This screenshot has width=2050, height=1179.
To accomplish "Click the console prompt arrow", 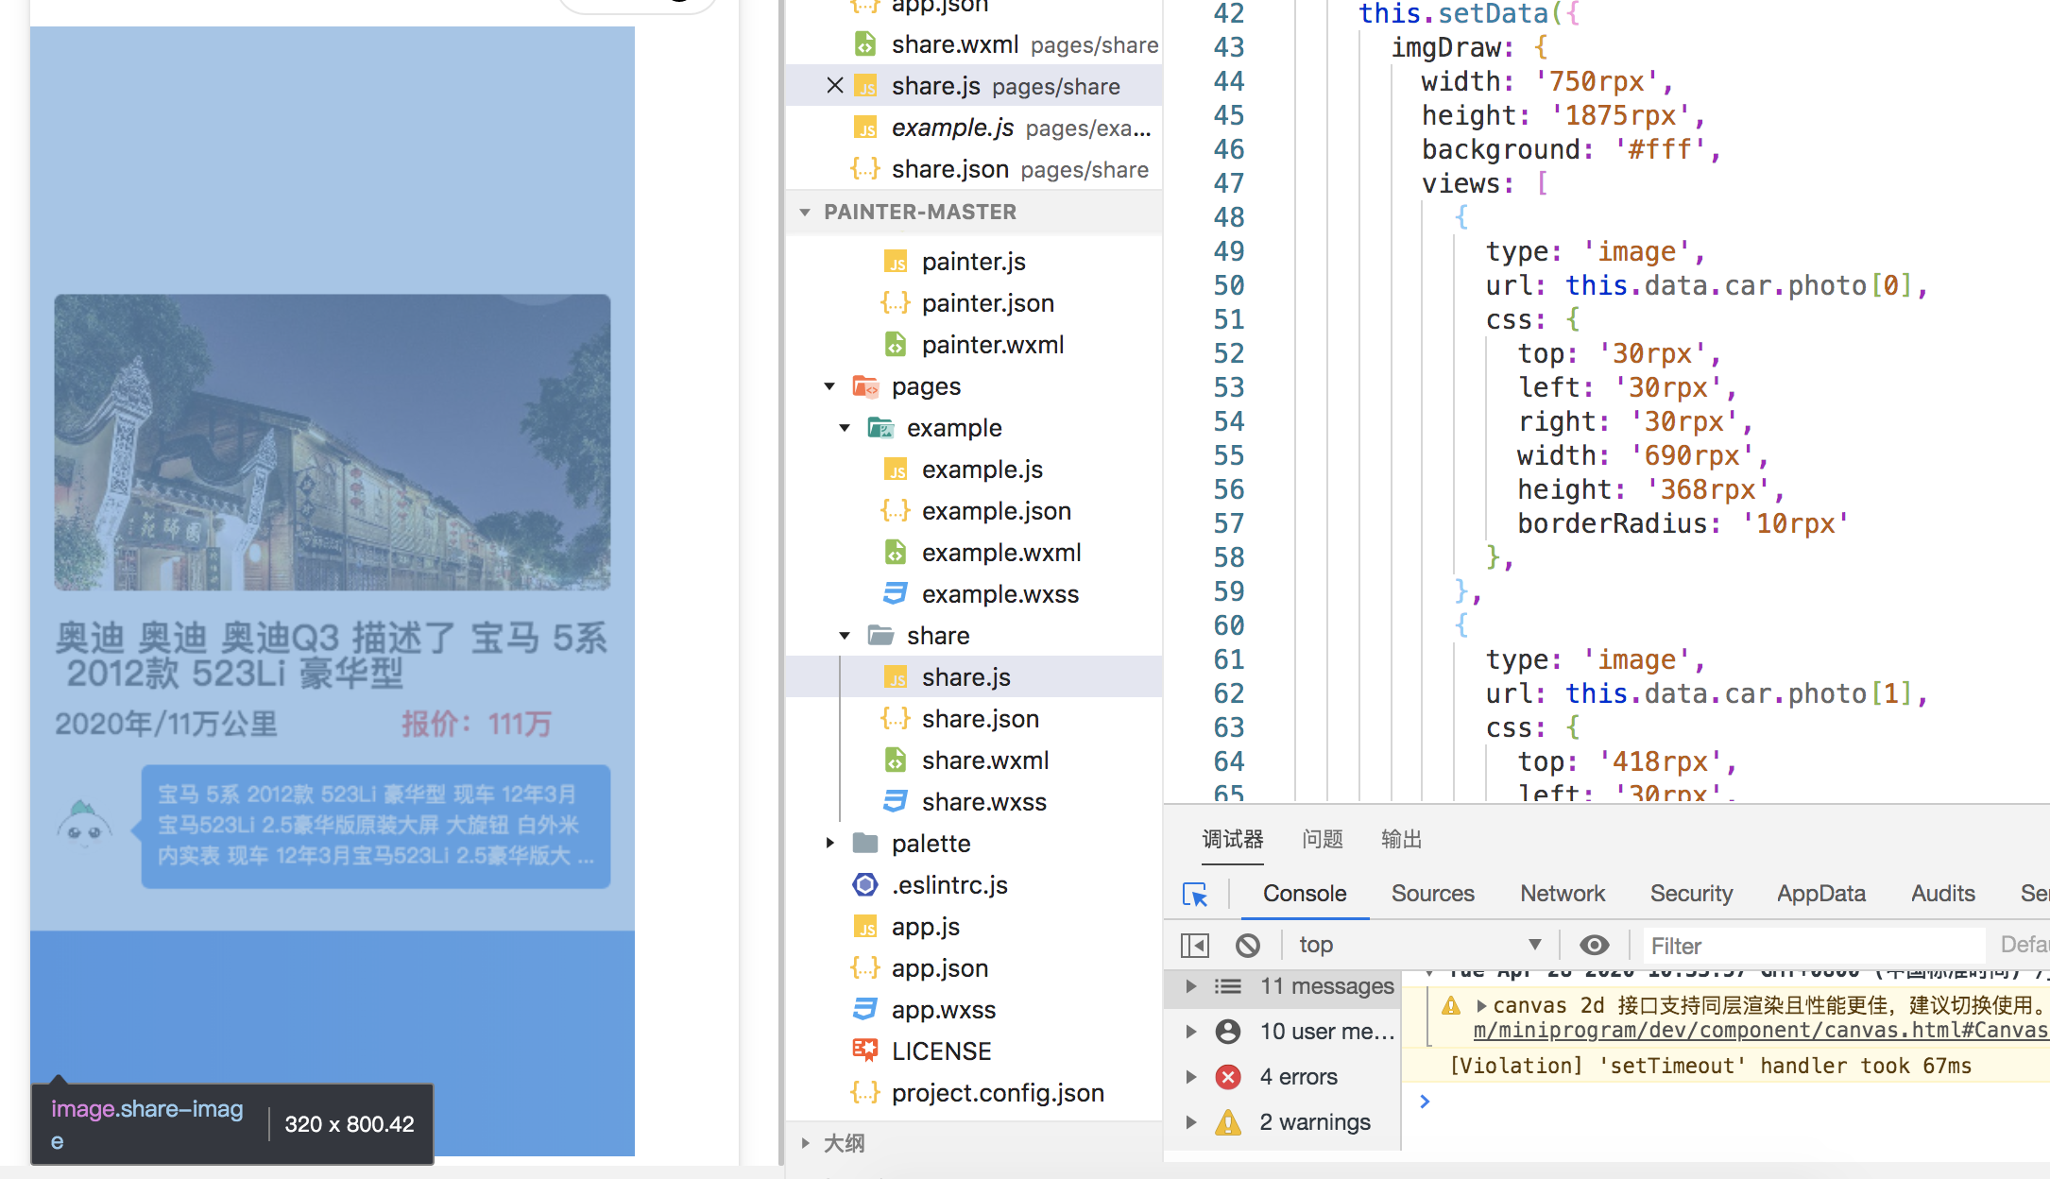I will [1425, 1102].
